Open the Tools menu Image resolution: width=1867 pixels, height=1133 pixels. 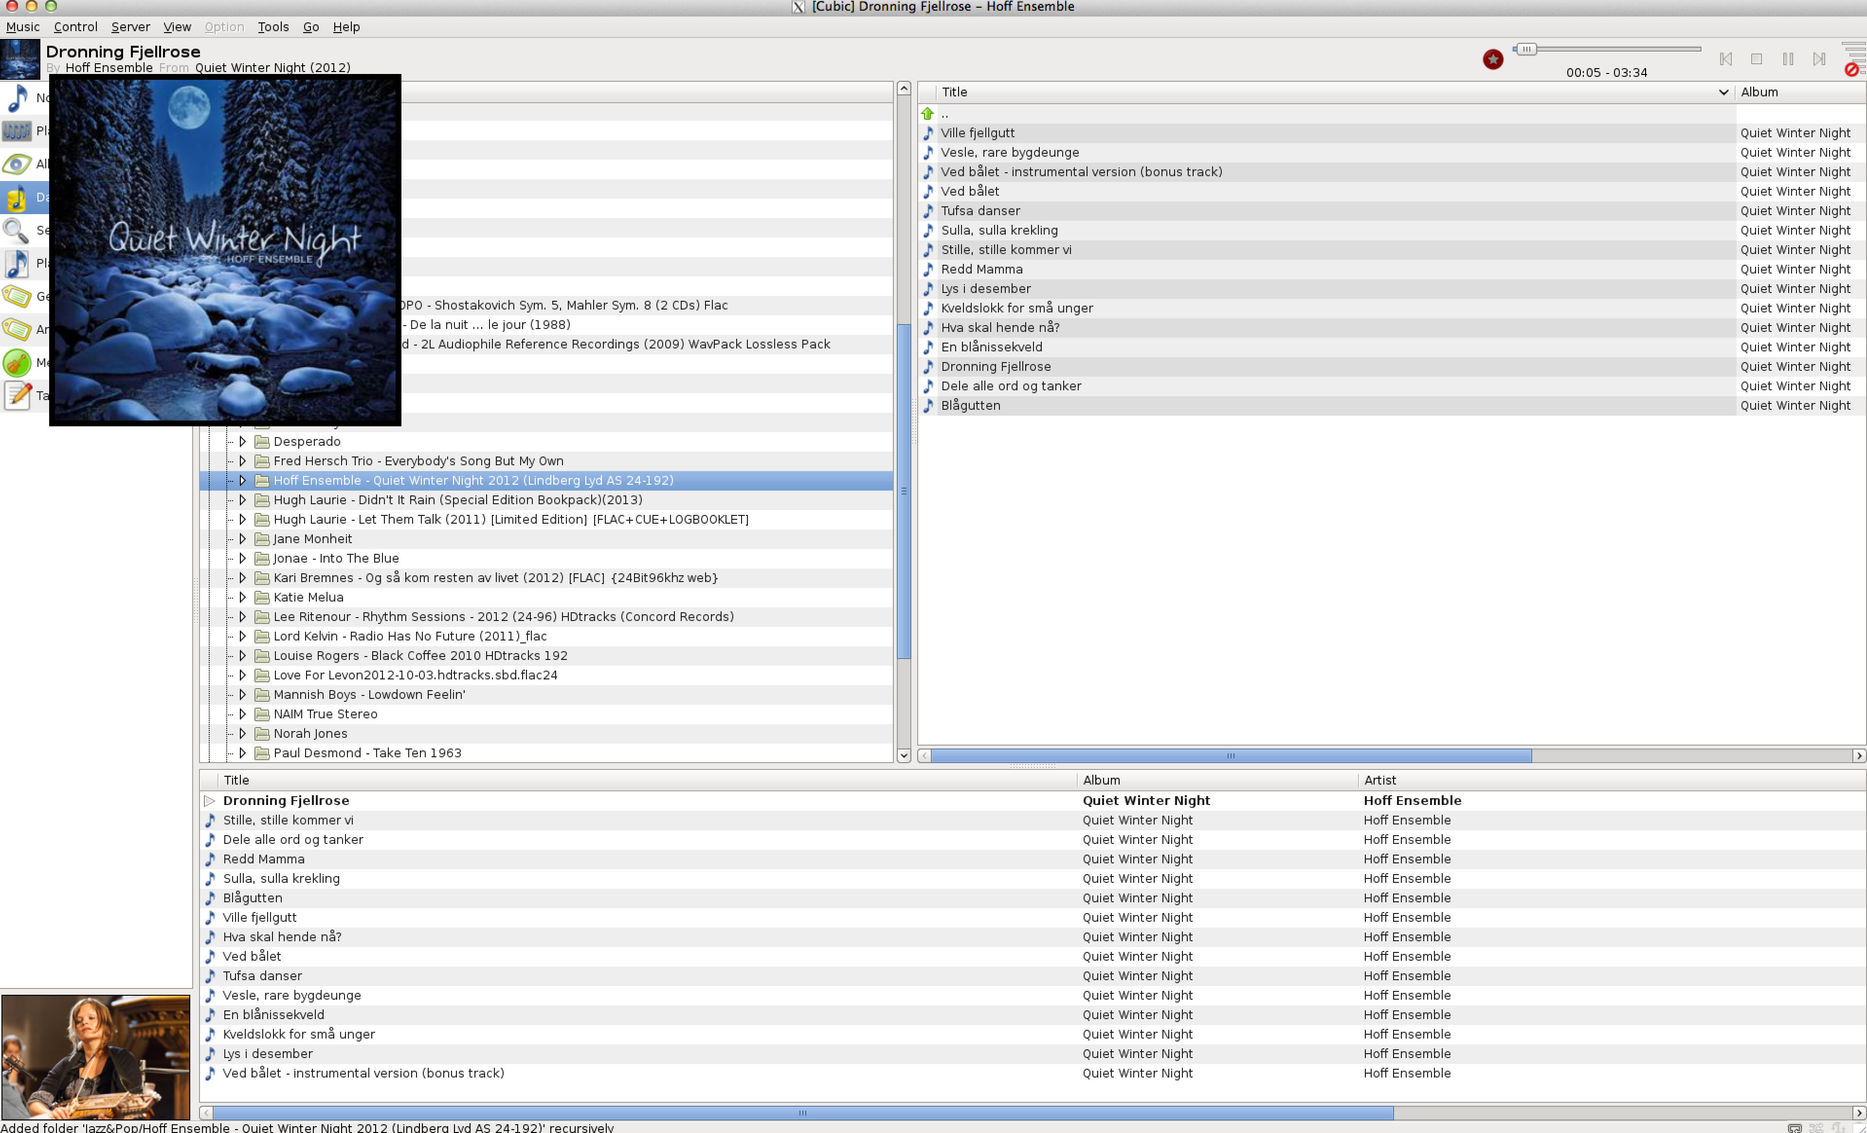(273, 27)
